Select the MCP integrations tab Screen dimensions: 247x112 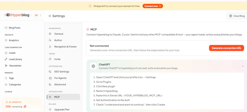(x=63, y=97)
